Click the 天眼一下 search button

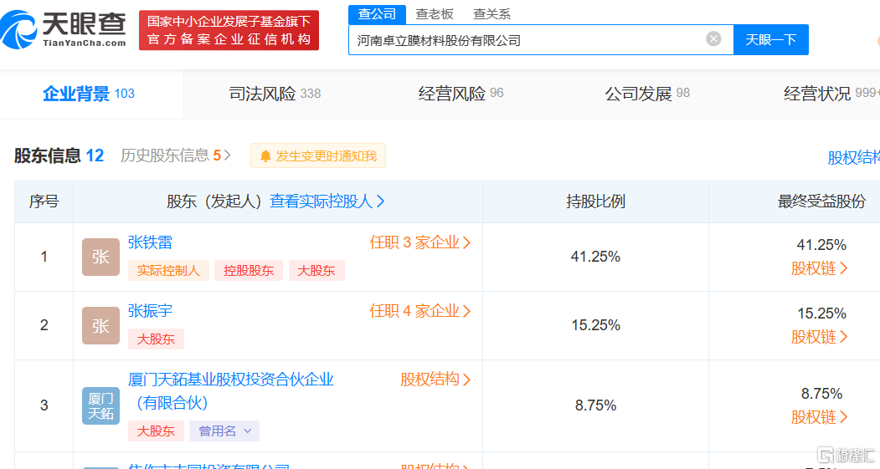click(x=770, y=40)
